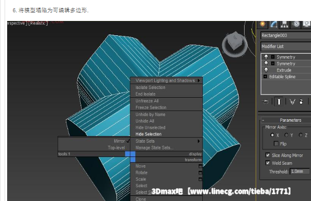The image size is (311, 201).
Task: Switch to the Modify panel tab
Action: click(x=274, y=24)
